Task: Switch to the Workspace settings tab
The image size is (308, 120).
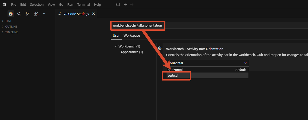Action: pyautogui.click(x=132, y=36)
